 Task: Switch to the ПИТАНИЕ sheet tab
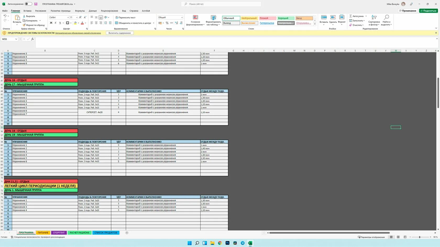(43, 233)
